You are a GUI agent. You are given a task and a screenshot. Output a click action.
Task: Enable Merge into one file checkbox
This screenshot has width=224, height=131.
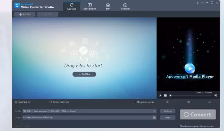pos(135,102)
